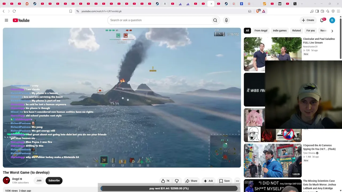Open the Angyl channel avatar
The height and width of the screenshot is (192, 342).
tap(6, 181)
